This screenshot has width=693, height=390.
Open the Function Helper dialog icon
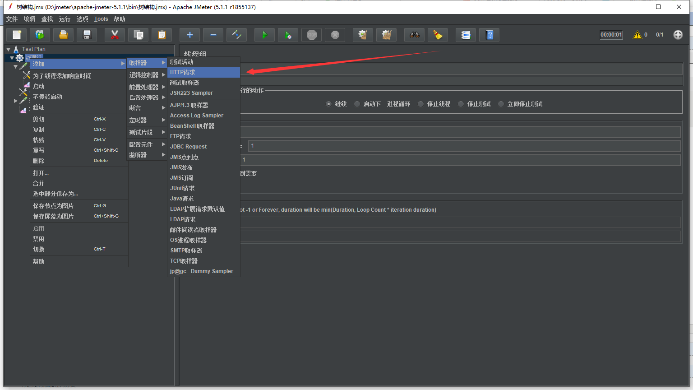point(466,35)
